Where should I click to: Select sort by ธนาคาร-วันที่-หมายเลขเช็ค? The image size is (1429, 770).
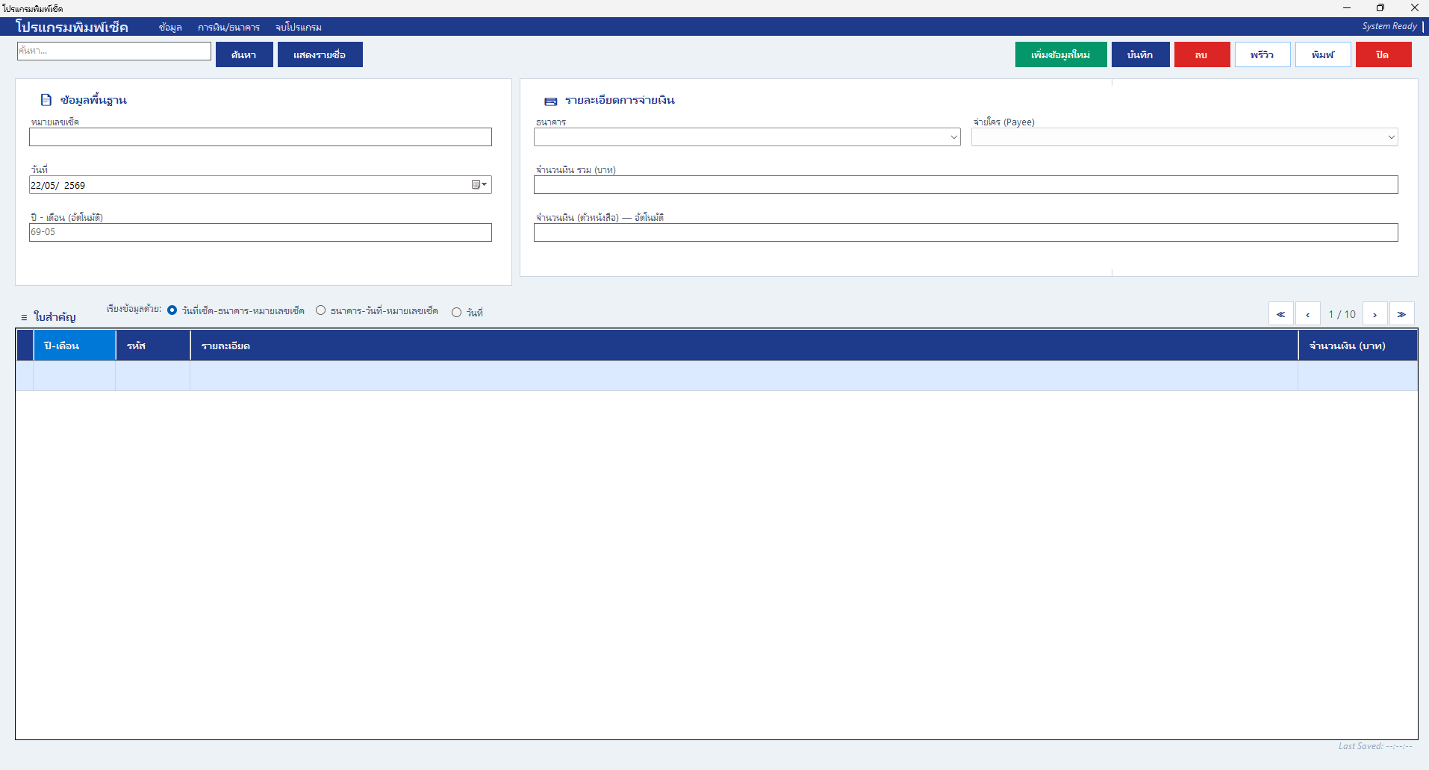click(321, 310)
